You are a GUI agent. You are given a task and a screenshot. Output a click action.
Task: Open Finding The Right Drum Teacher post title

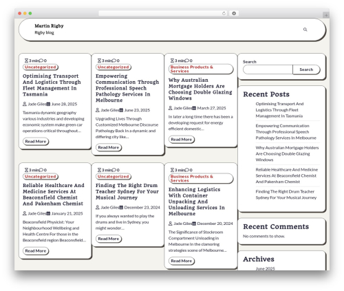pos(127,191)
